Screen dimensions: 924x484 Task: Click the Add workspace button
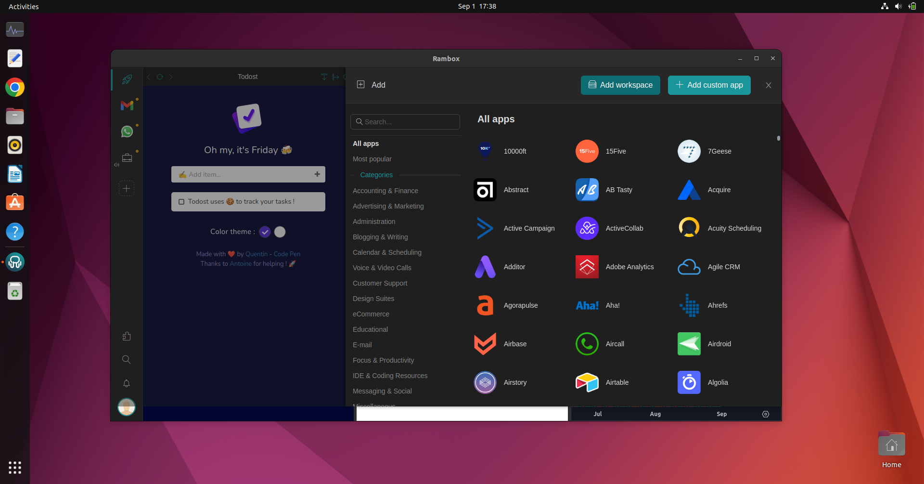pos(620,85)
